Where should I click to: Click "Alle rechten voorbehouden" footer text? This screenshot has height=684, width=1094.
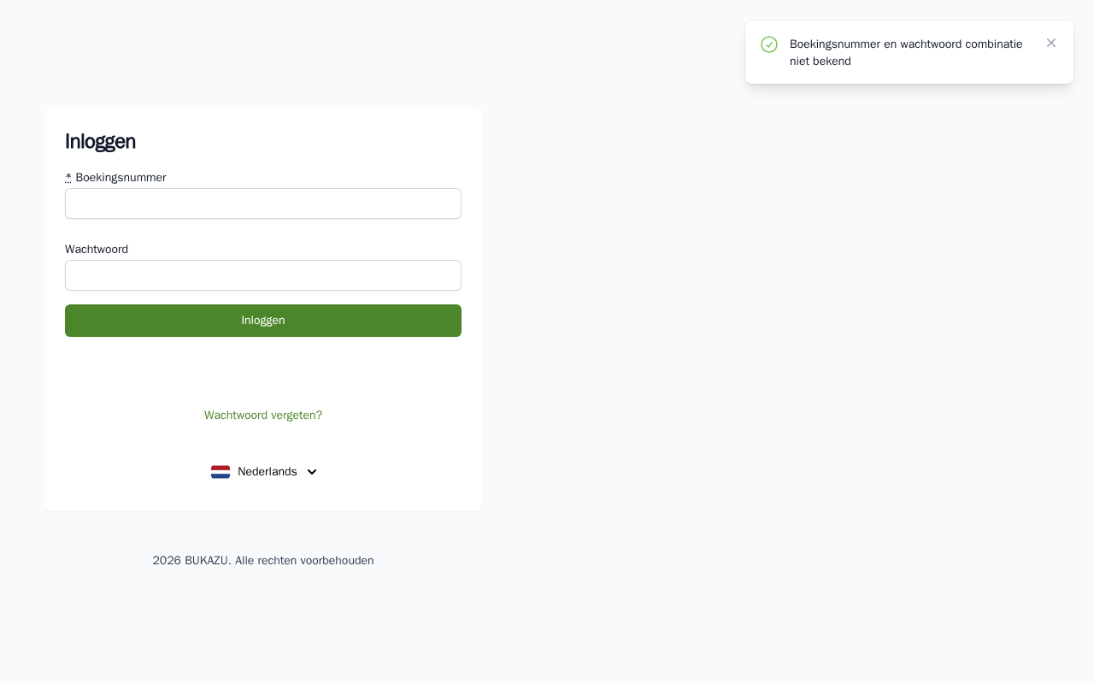click(304, 561)
